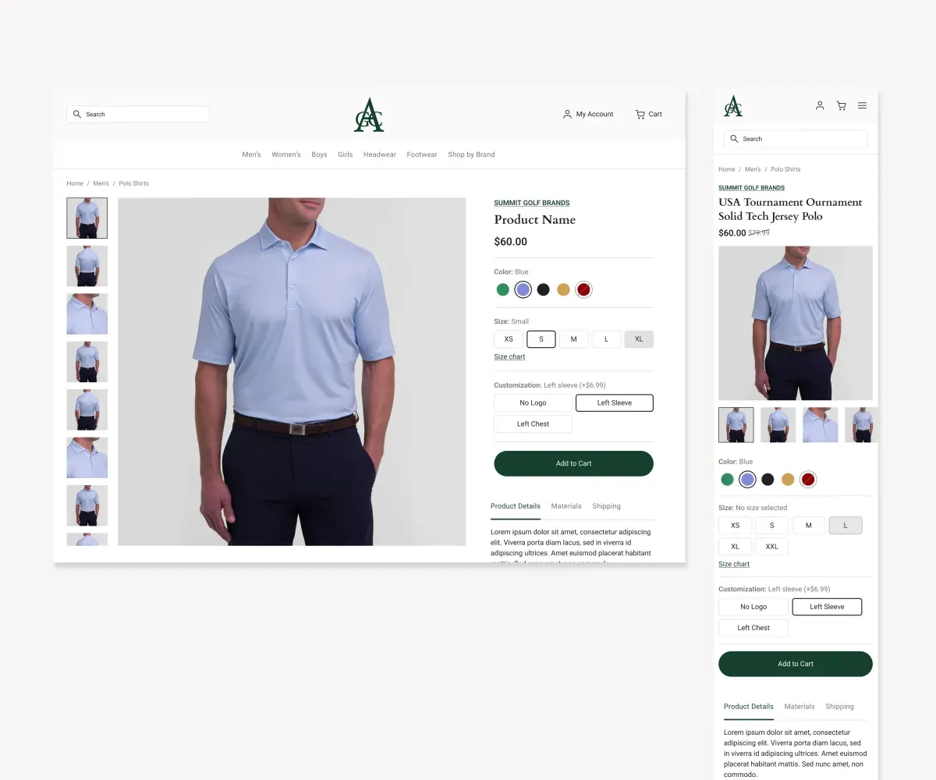The width and height of the screenshot is (936, 780).
Task: Open Shop by Brand in desktop navigation
Action: tap(471, 154)
